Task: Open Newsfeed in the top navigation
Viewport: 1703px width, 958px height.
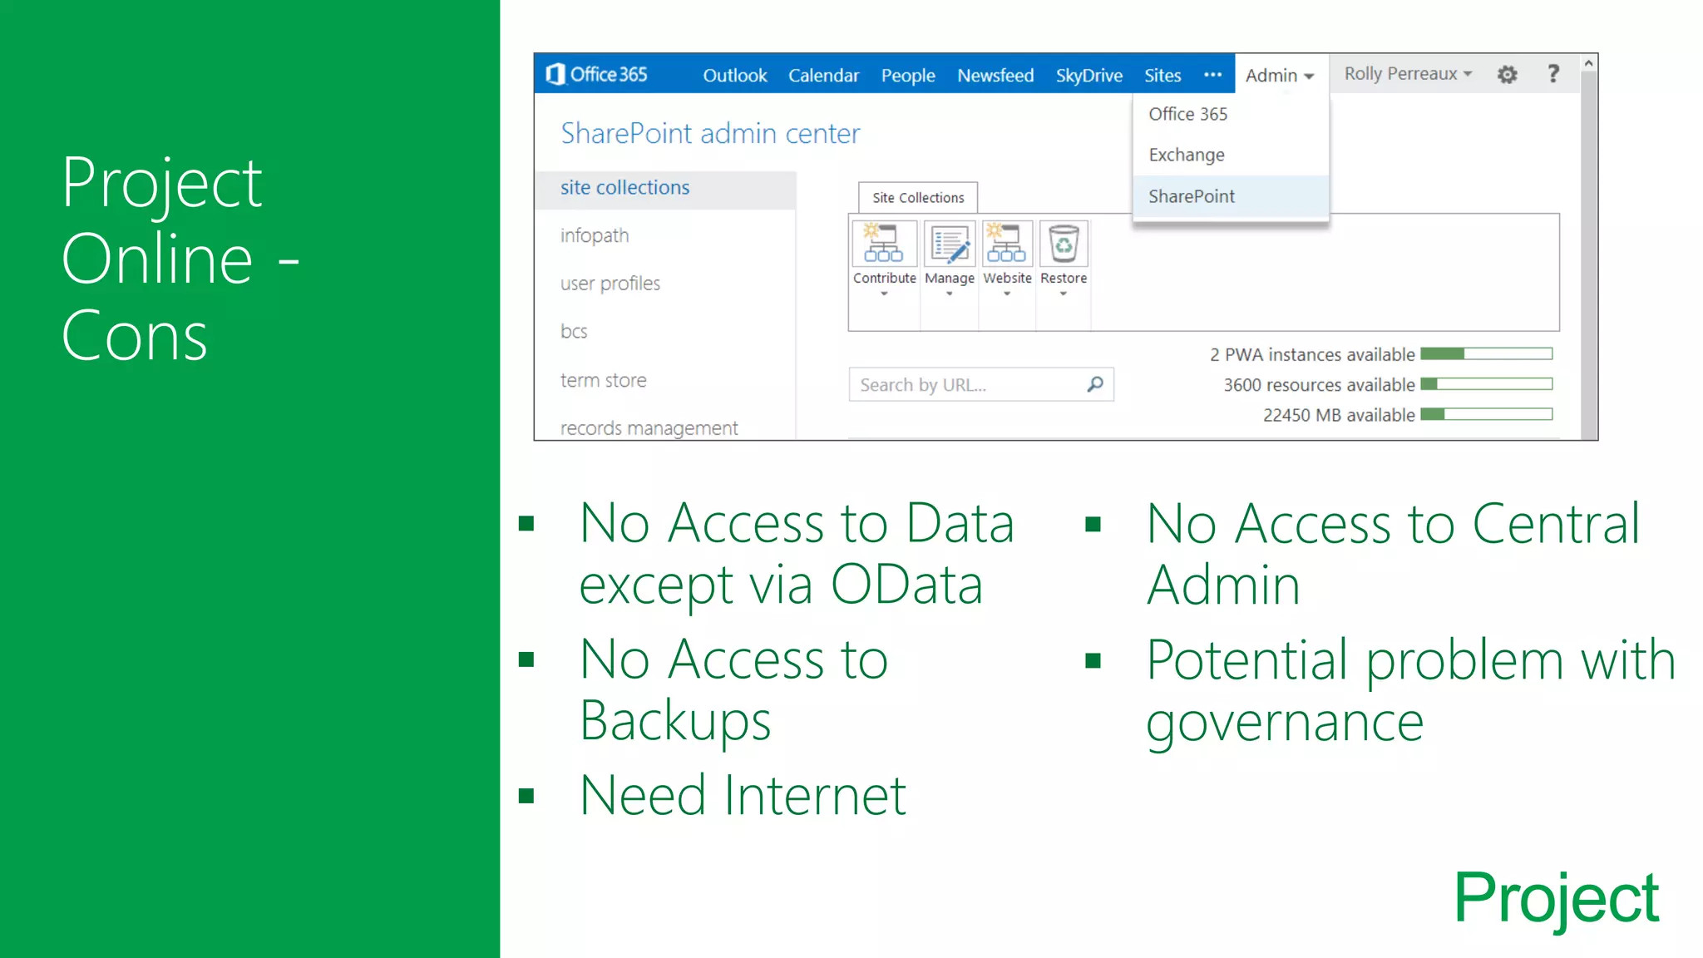Action: 995,76
